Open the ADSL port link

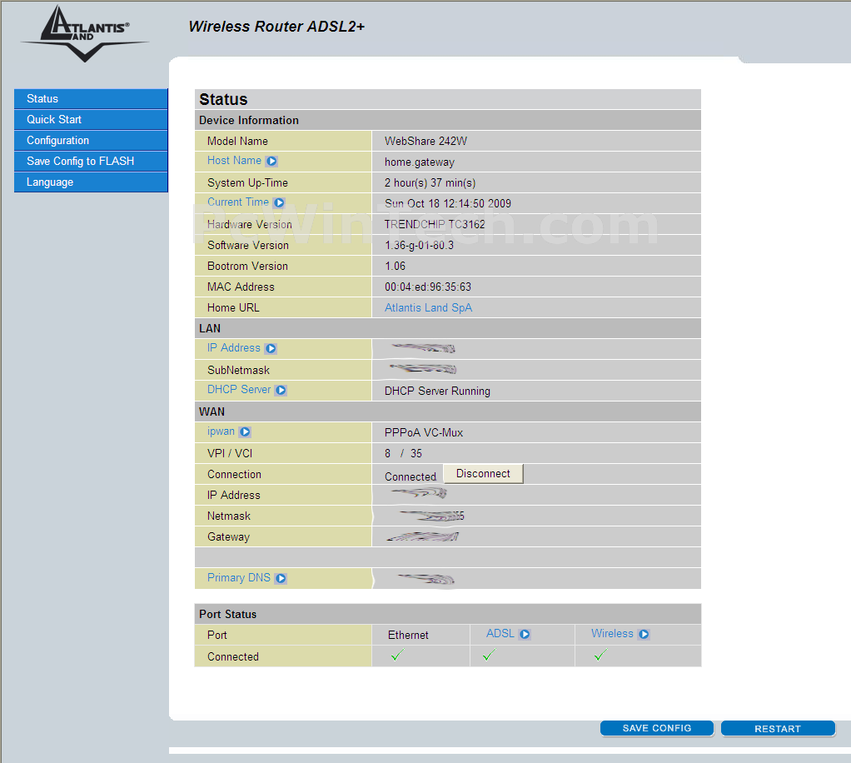coord(500,633)
